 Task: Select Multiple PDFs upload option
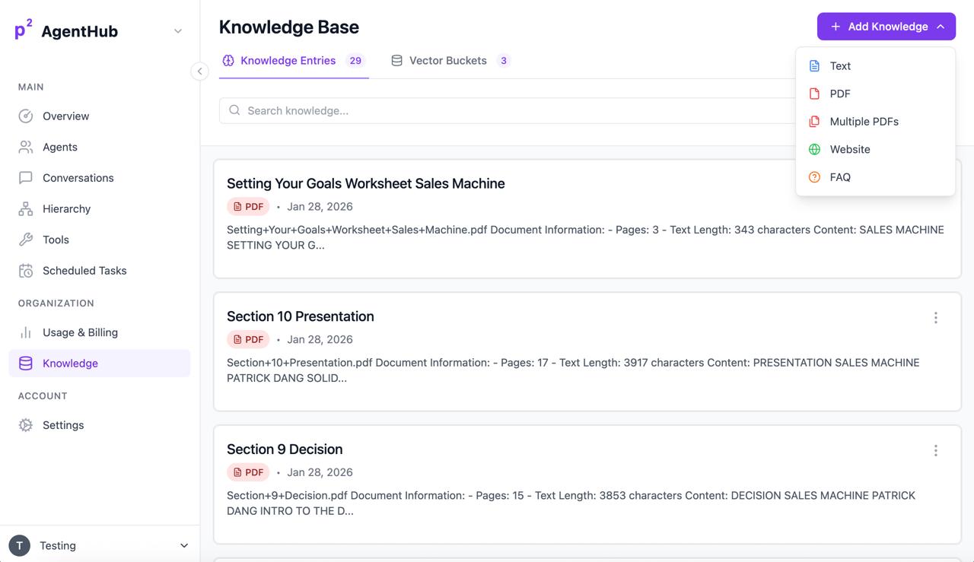pyautogui.click(x=864, y=121)
